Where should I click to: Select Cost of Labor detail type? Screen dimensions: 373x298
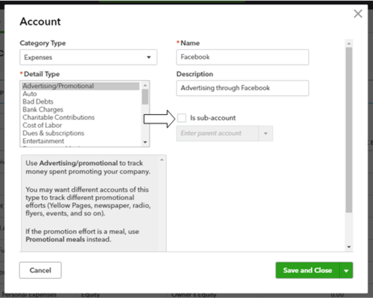click(x=81, y=125)
